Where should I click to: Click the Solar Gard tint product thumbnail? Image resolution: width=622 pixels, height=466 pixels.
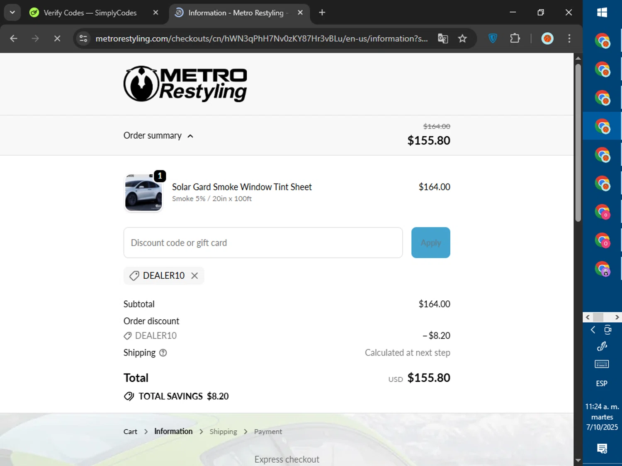point(143,193)
